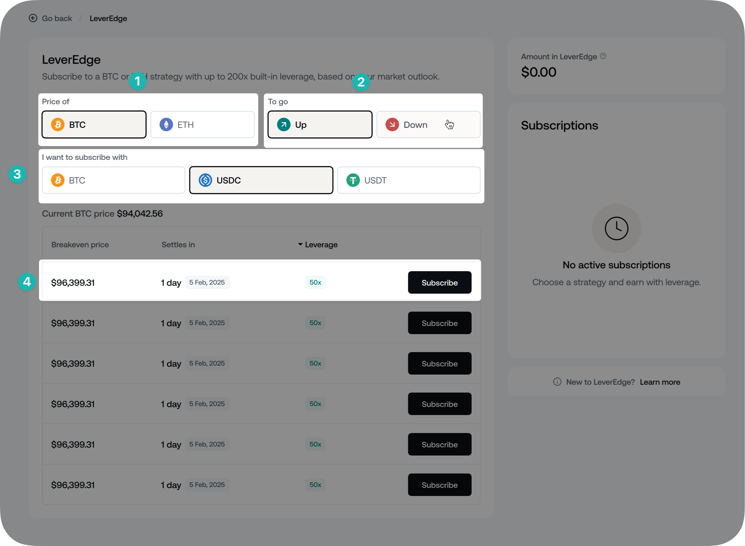Click Subscribe in the second table row
The image size is (745, 546).
click(439, 323)
